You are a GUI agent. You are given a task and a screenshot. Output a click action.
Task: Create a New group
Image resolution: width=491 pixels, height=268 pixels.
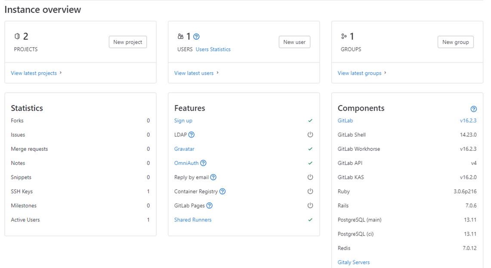pyautogui.click(x=455, y=42)
